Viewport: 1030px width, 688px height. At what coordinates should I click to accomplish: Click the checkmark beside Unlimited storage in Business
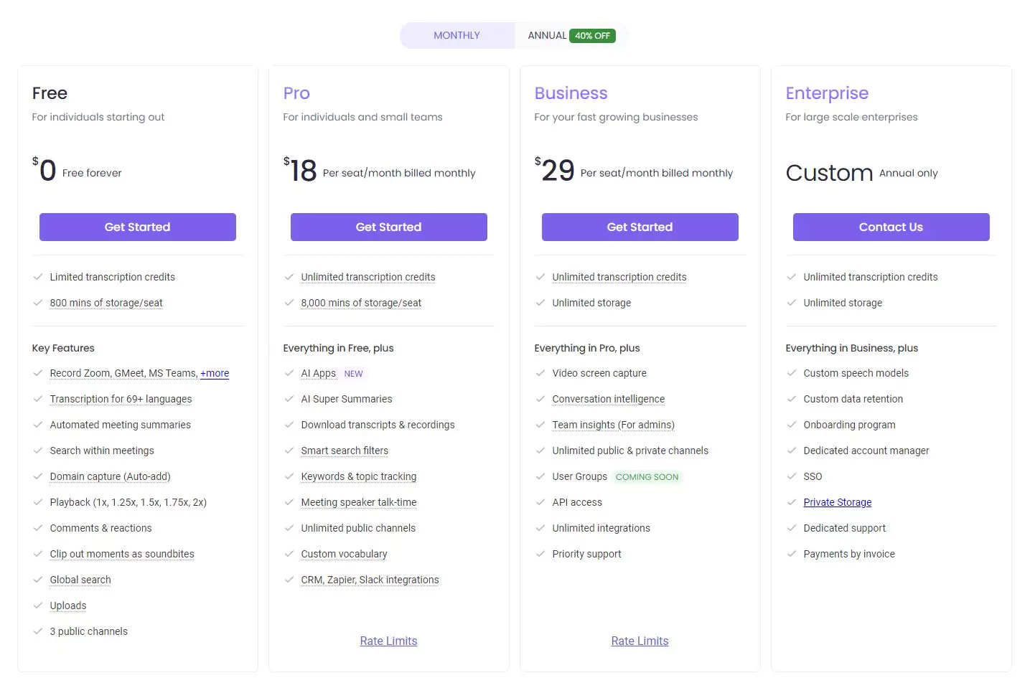coord(540,303)
